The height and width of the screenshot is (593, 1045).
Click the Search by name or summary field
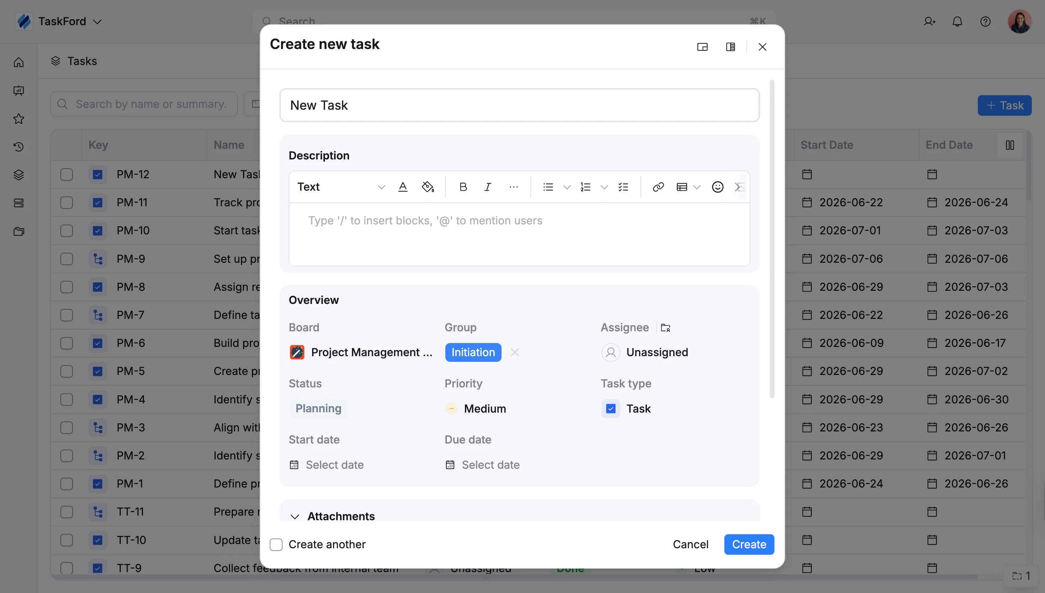click(144, 104)
